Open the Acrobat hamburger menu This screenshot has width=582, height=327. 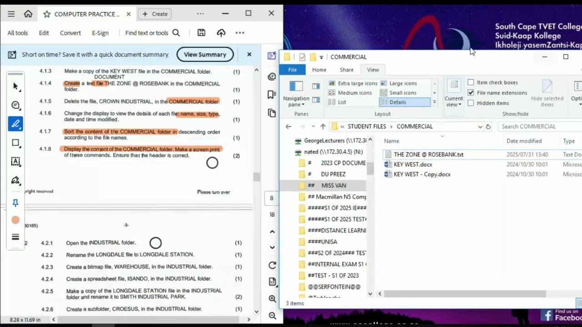[x=11, y=14]
